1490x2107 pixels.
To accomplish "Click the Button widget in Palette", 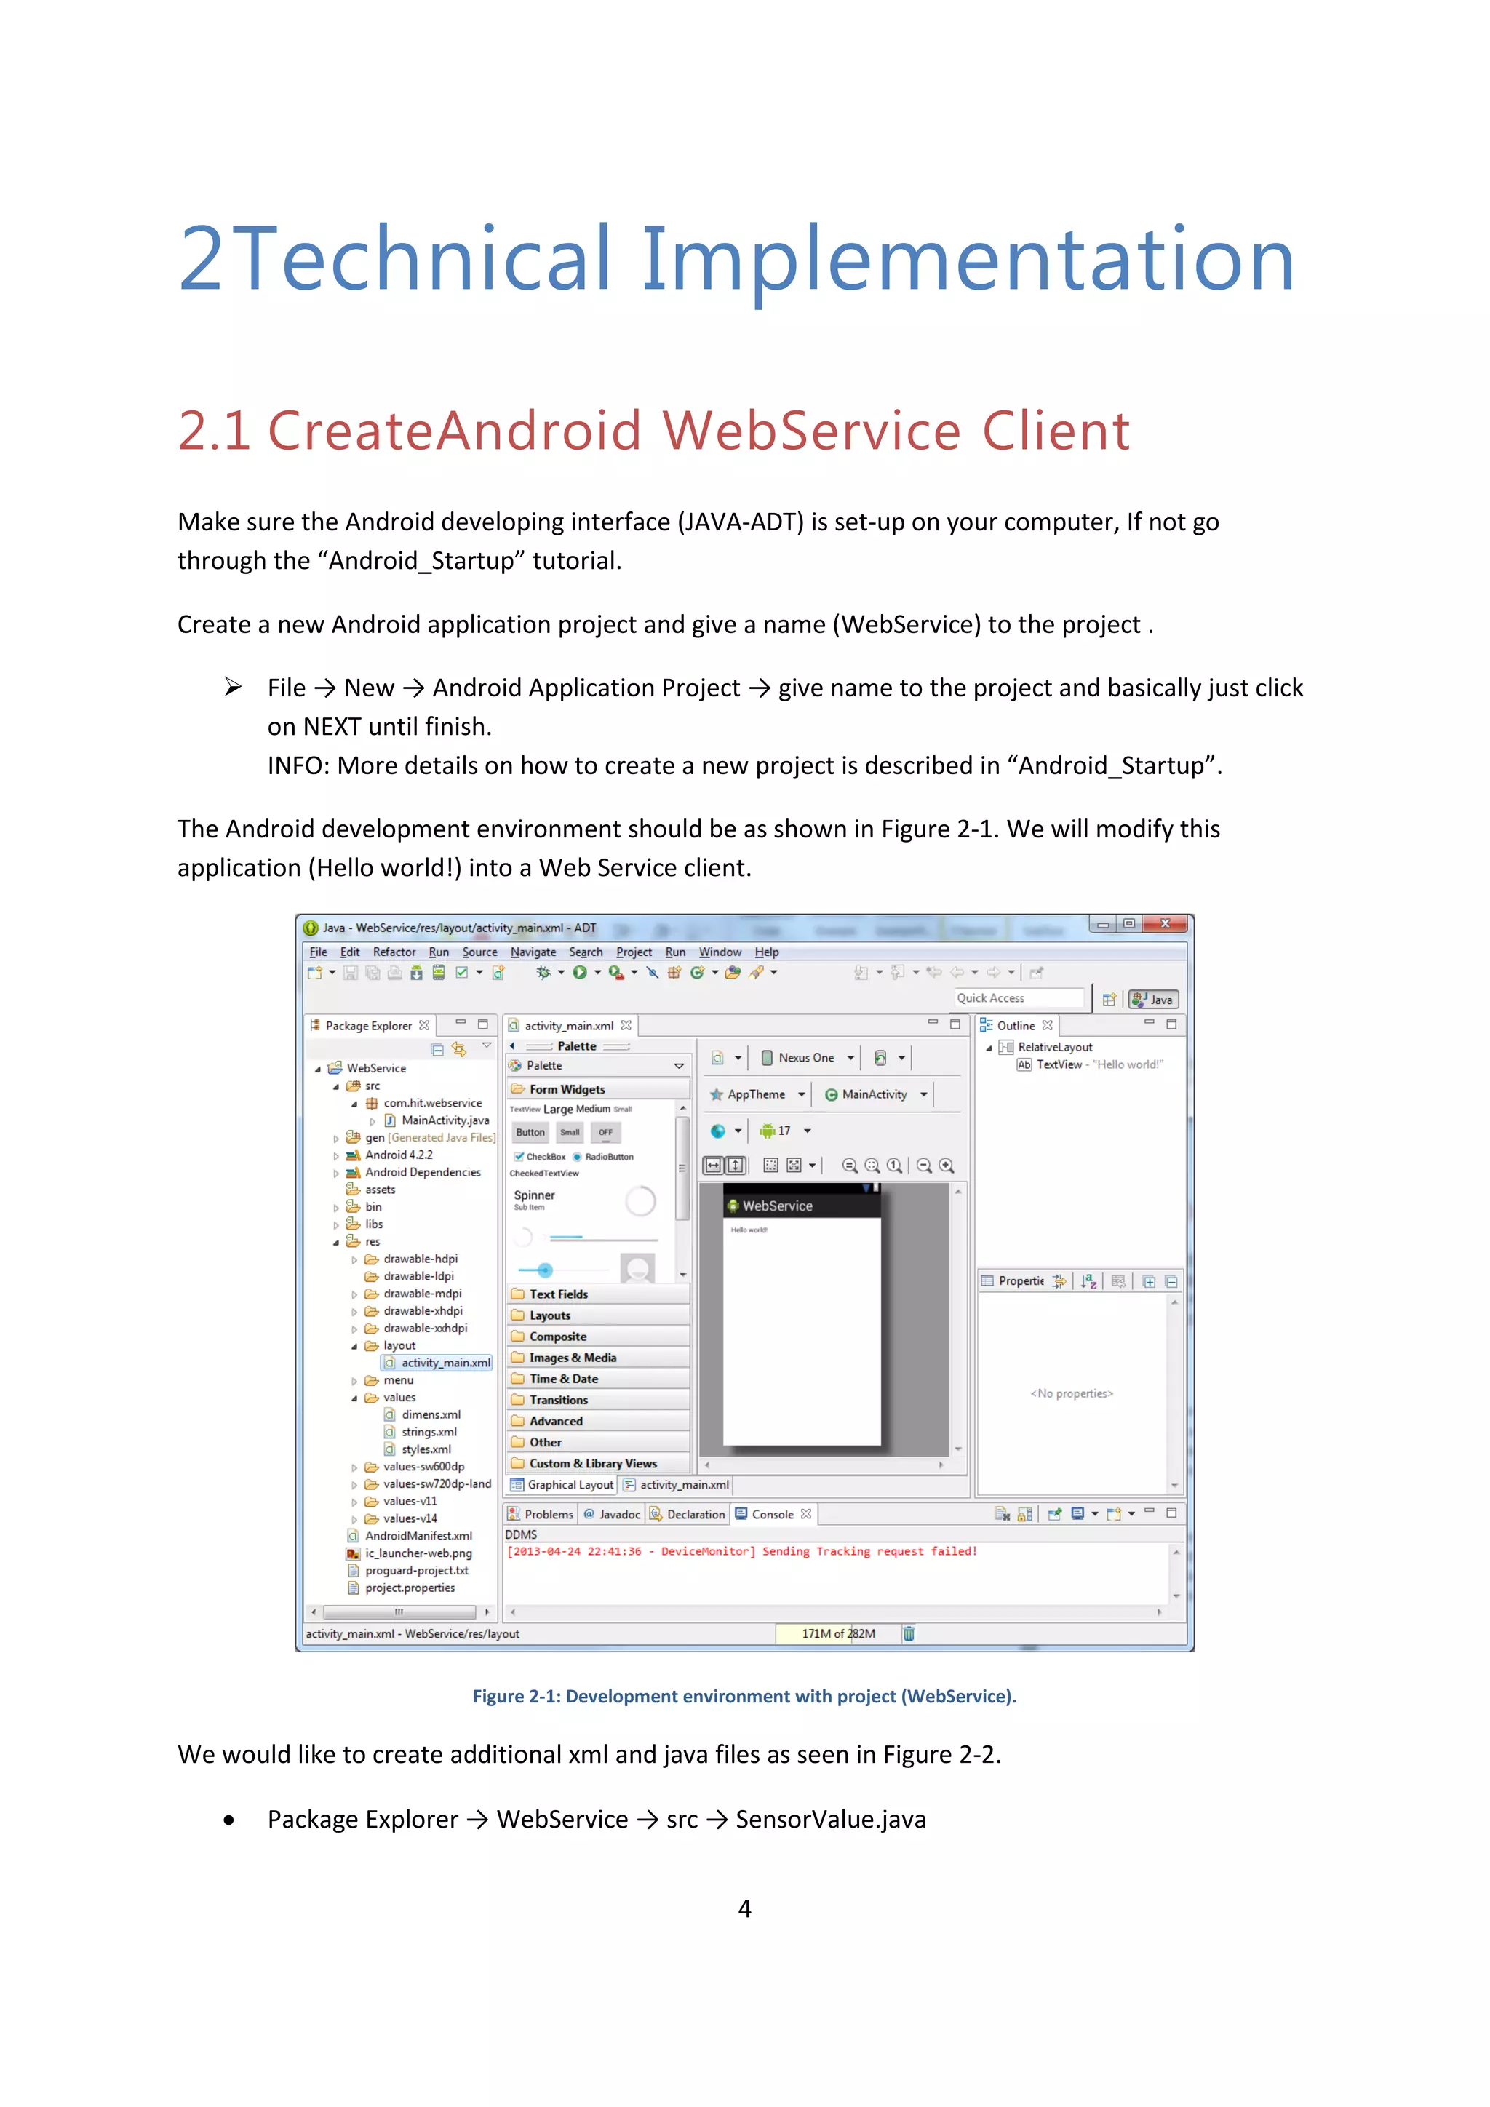I will point(530,1132).
